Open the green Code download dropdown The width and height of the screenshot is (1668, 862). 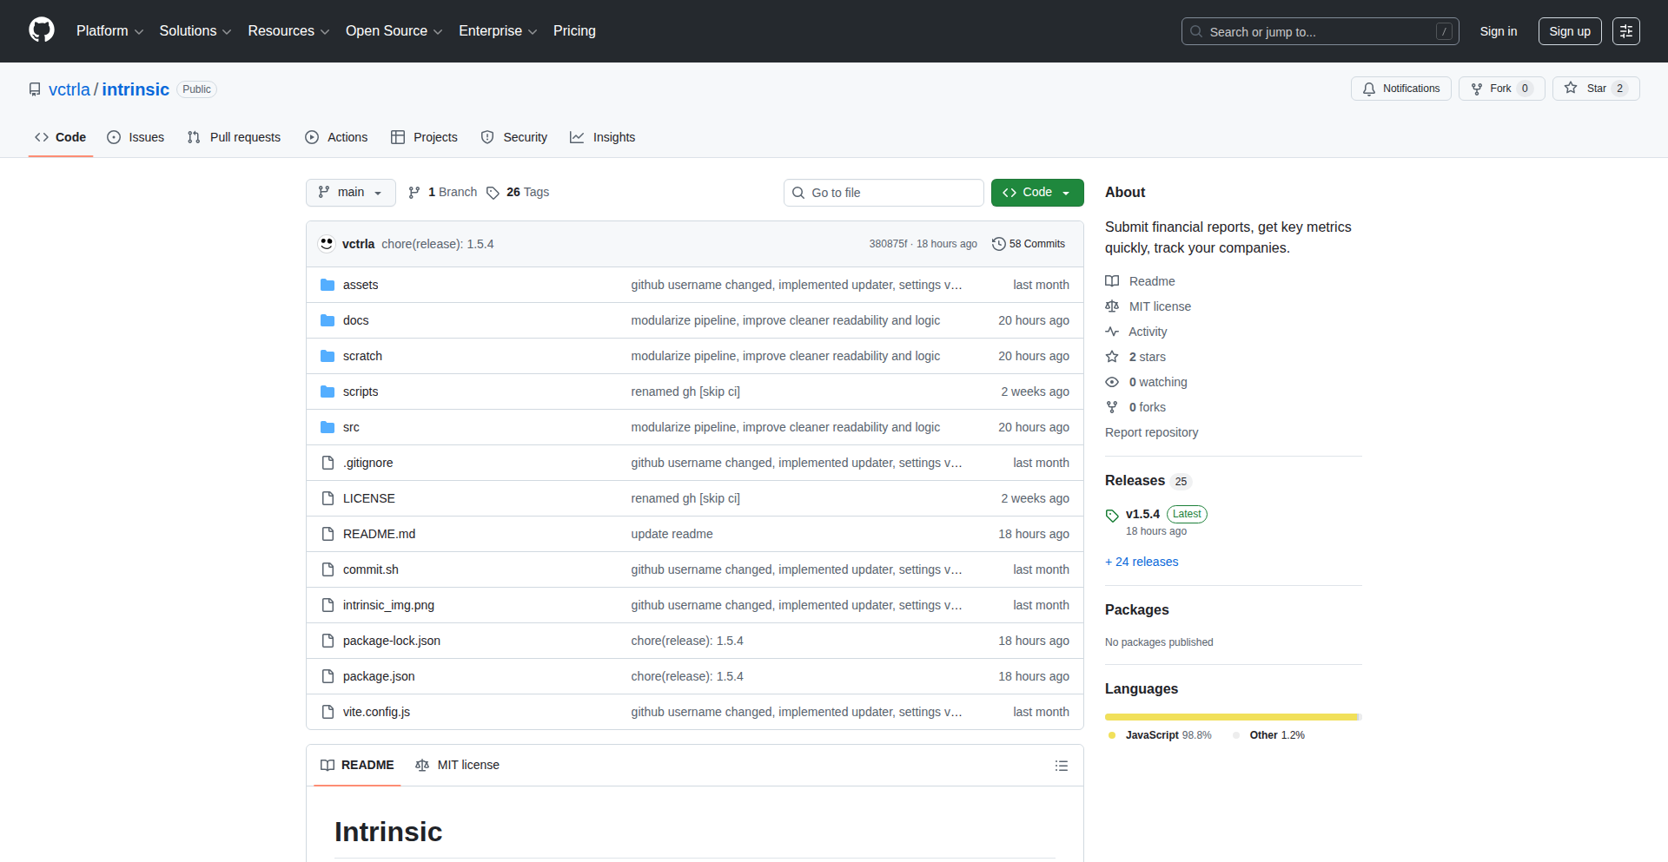(x=1036, y=192)
